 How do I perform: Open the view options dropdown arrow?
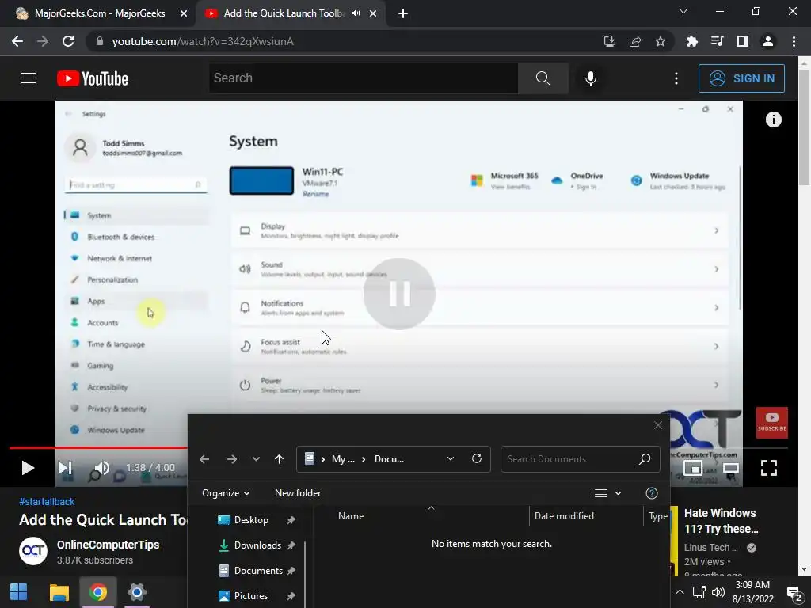pos(618,493)
